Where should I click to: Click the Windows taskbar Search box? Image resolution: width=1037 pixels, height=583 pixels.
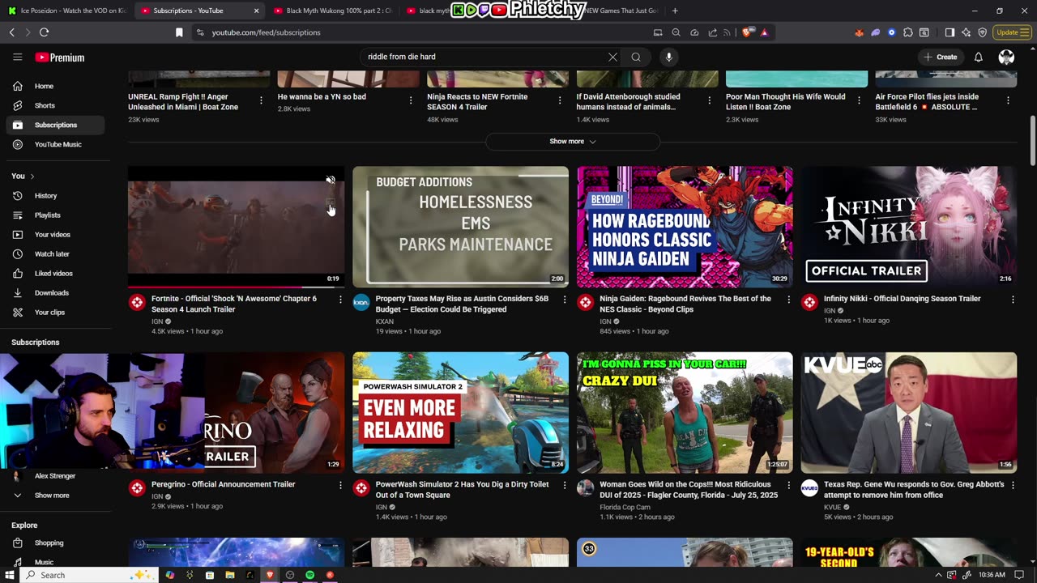click(88, 575)
